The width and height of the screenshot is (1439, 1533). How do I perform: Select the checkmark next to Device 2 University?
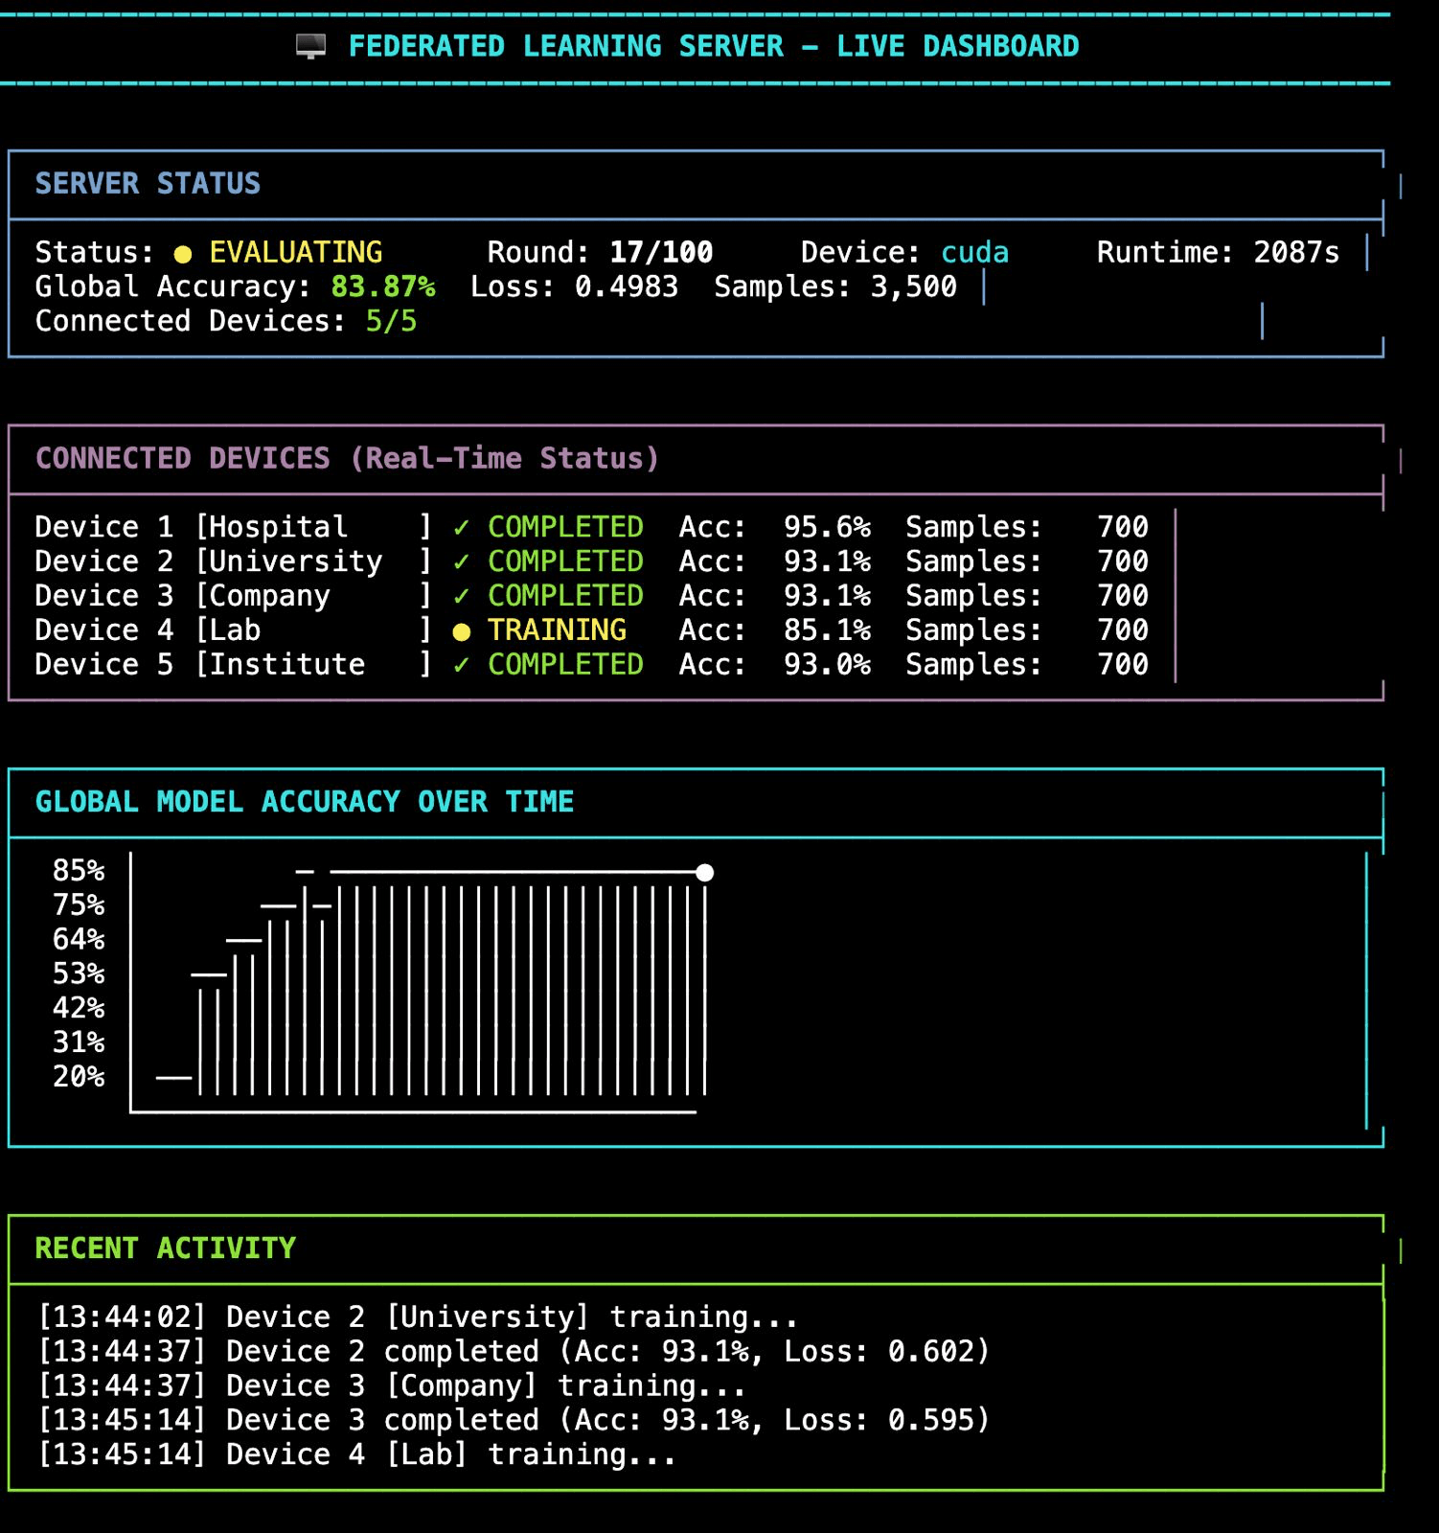tap(462, 562)
